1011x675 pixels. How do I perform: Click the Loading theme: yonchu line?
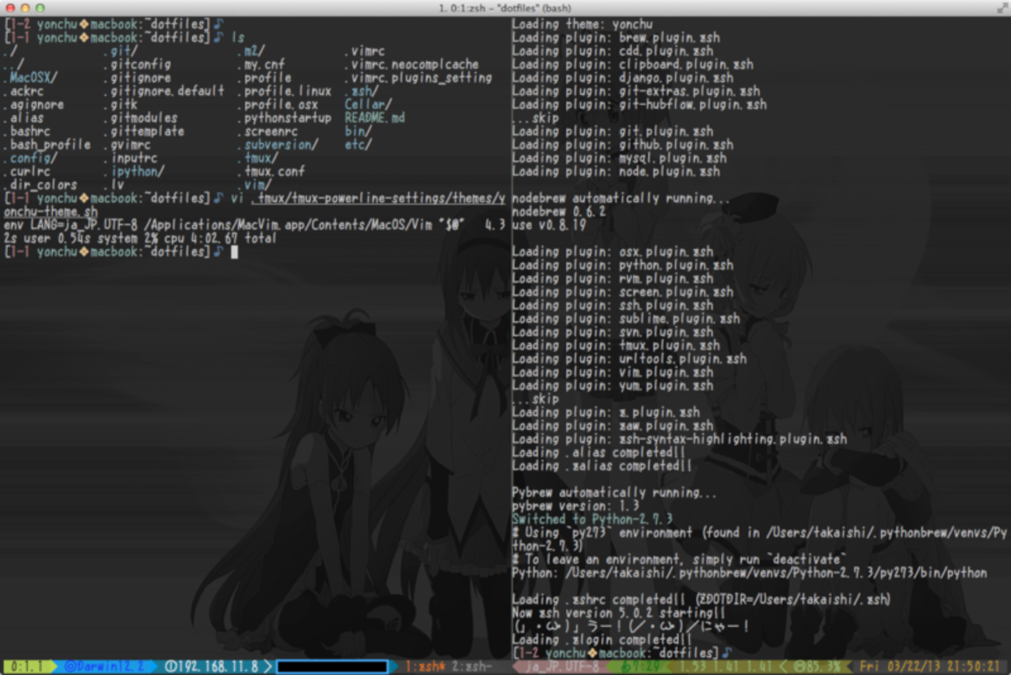(582, 24)
